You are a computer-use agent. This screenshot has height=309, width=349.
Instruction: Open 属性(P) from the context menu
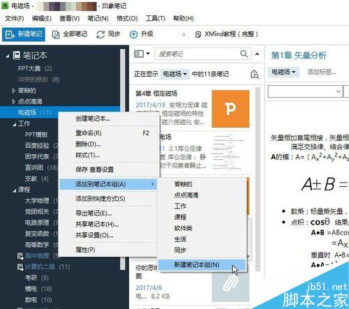(x=108, y=250)
